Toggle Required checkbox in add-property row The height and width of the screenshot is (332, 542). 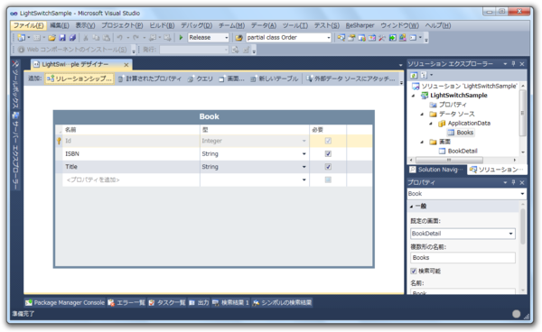point(328,180)
